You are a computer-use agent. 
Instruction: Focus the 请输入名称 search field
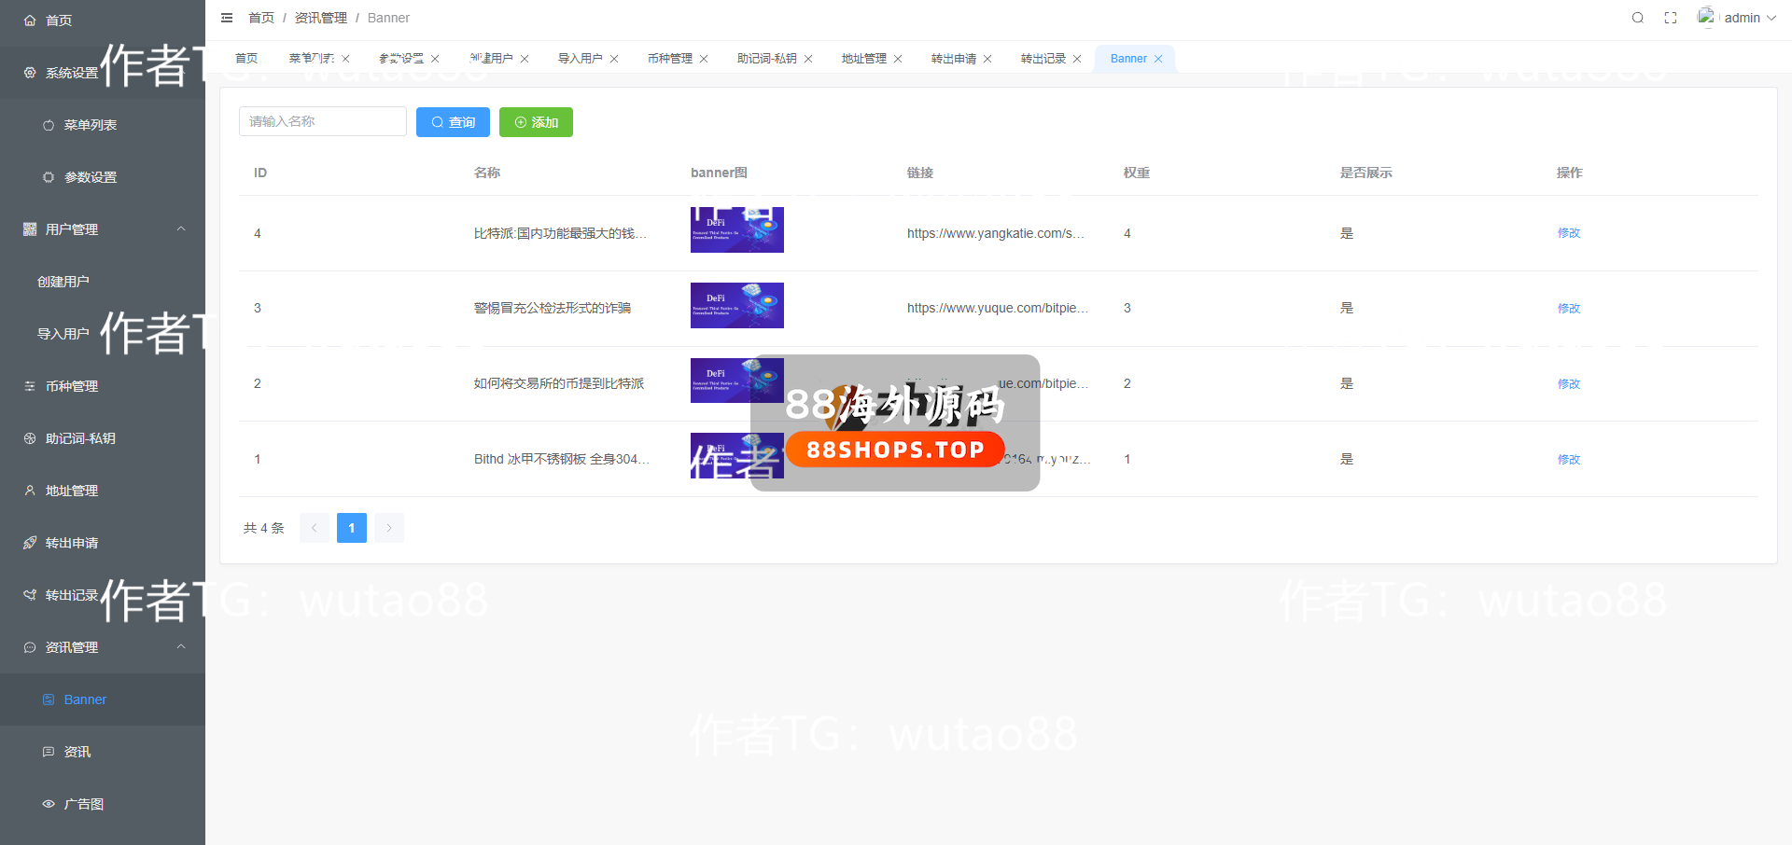[x=322, y=121]
